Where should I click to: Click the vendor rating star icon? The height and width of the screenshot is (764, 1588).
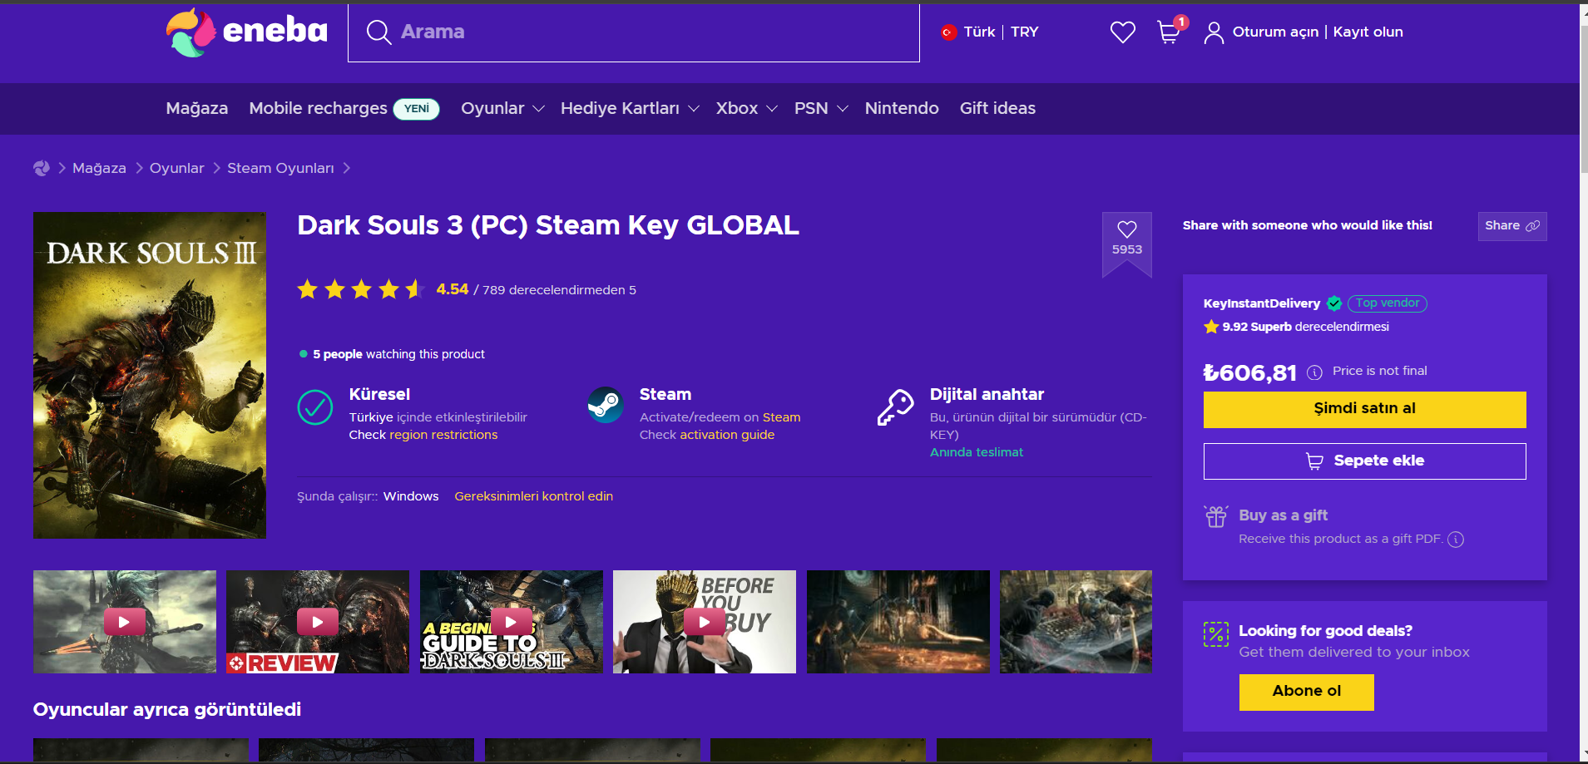pos(1211,327)
